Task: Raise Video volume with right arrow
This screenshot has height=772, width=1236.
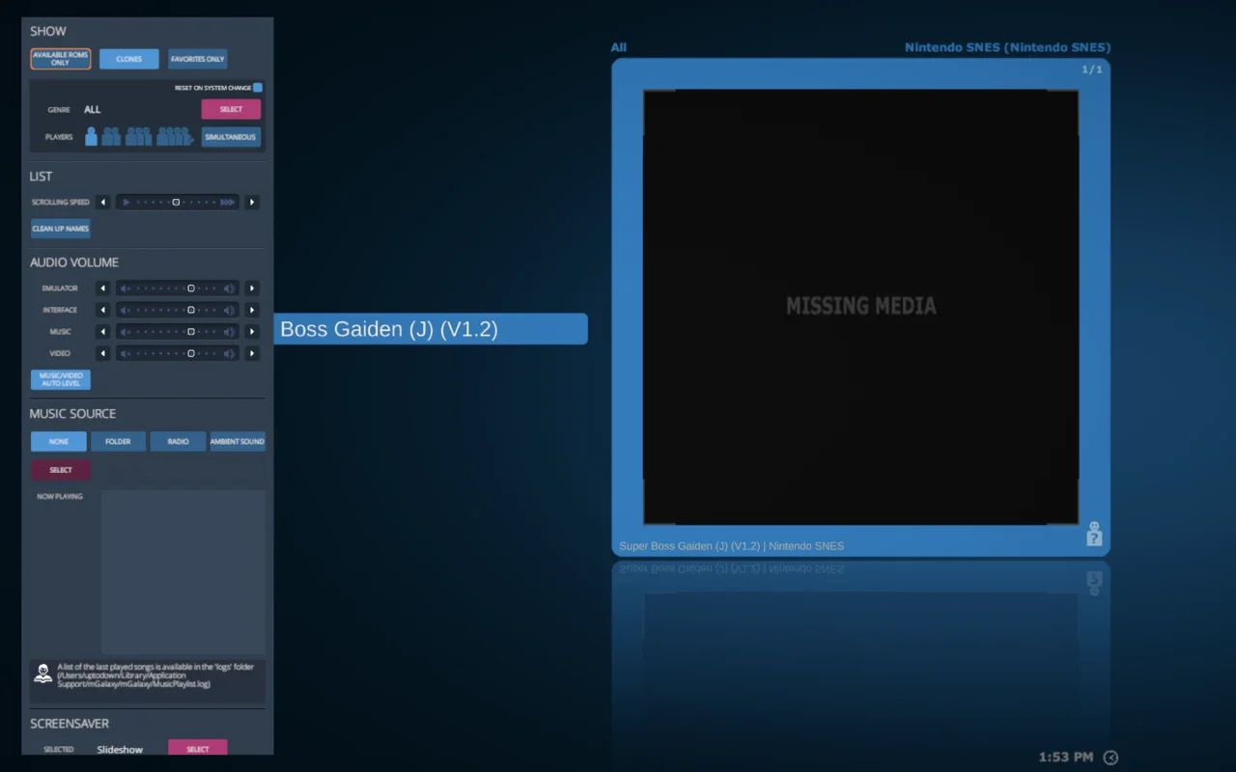Action: (x=252, y=353)
